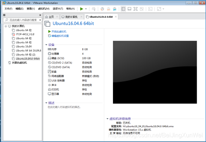Open the 选项卡(T) menu
Image resolution: width=206 pixels, height=142 pixels.
pos(58,9)
